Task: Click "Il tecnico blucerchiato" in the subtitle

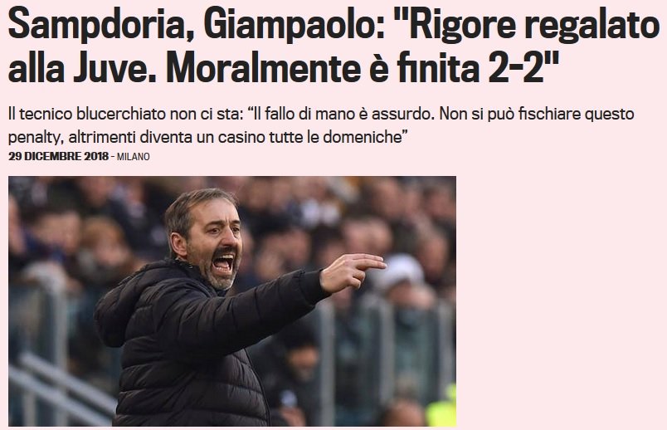Action: coord(87,114)
